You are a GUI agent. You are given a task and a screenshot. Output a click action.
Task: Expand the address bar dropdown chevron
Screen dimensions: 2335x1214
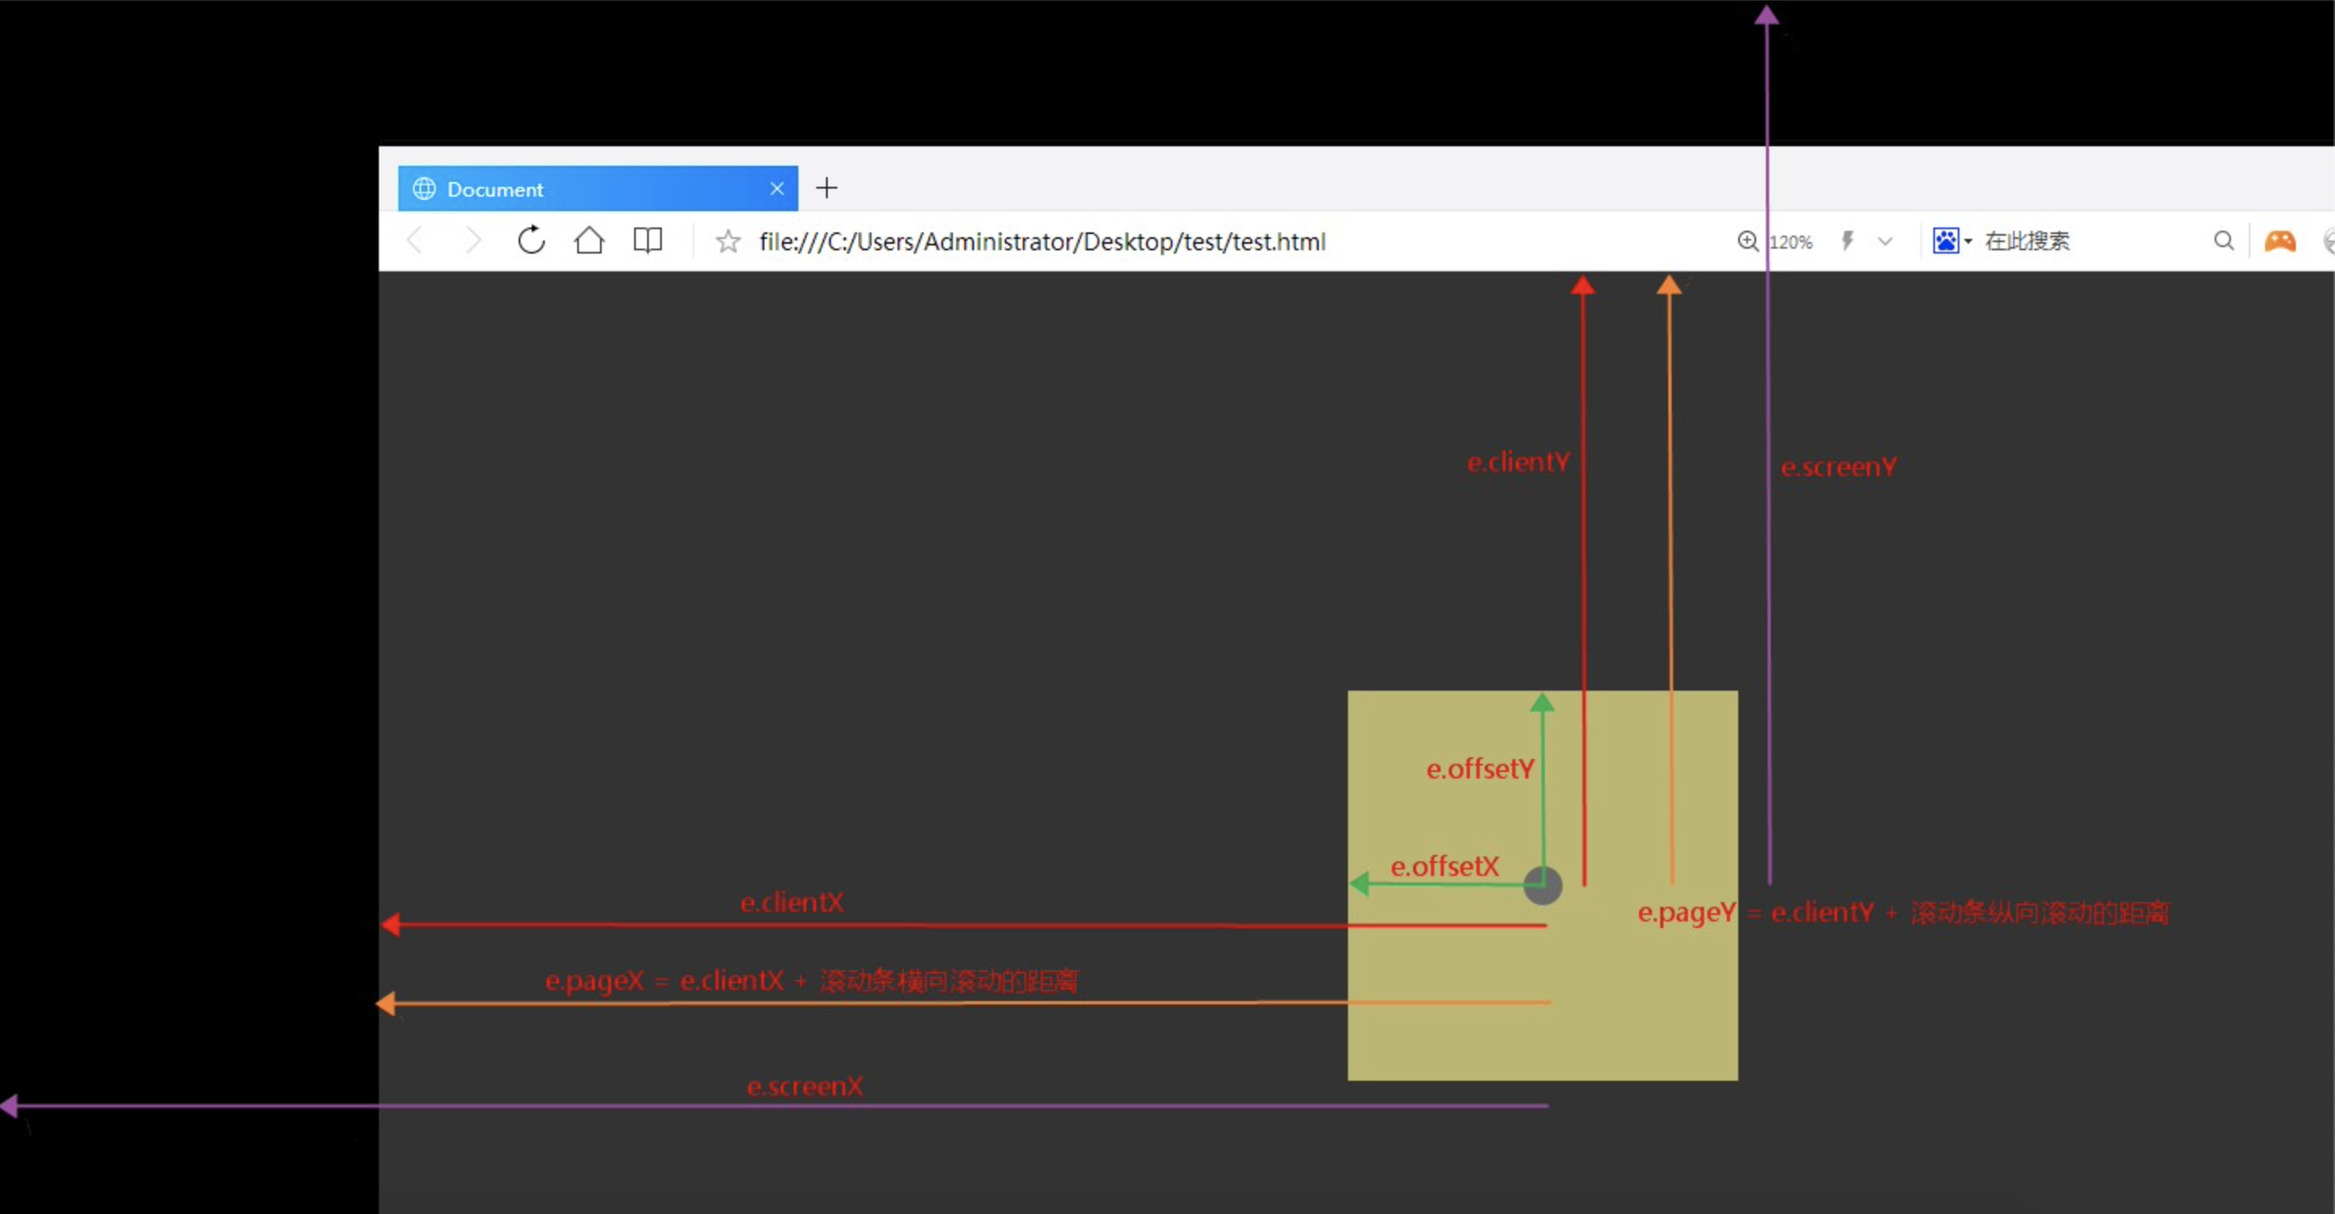(1885, 241)
